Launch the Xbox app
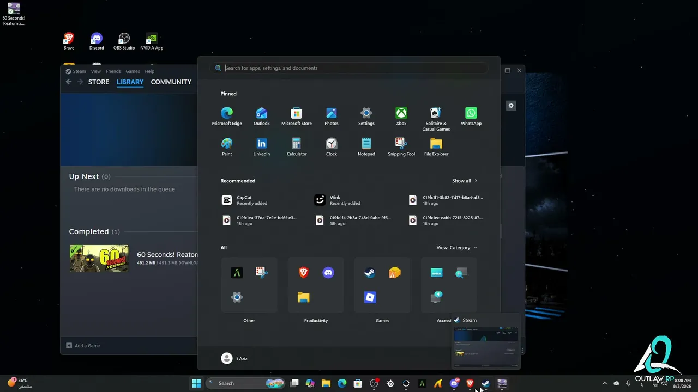Screen dimensions: 698x392 (x=401, y=117)
